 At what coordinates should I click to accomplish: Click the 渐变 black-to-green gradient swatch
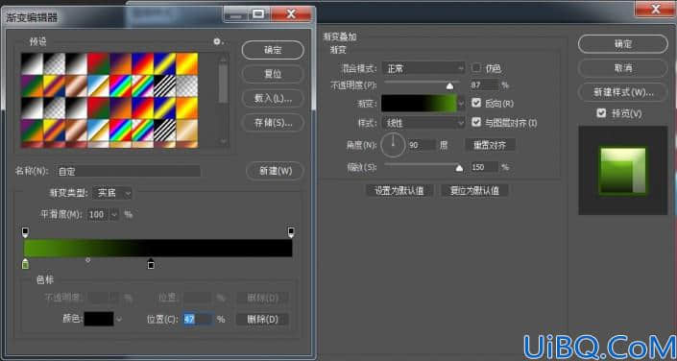click(x=419, y=104)
